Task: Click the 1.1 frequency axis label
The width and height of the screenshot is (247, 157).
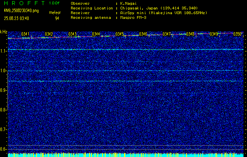Action: coord(4,51)
